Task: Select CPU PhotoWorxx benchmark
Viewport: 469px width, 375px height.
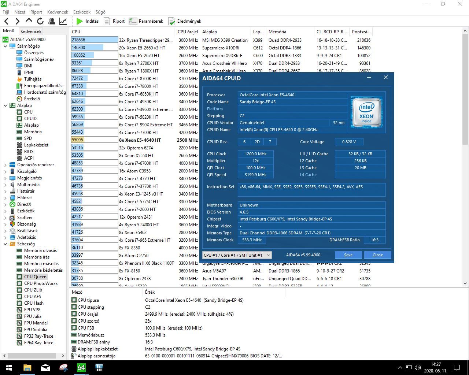Action: 41,283
